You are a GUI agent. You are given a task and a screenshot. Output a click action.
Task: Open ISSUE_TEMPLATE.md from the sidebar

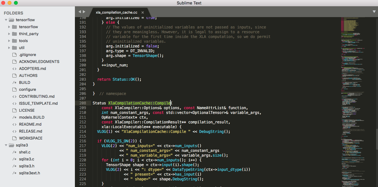coord(38,103)
